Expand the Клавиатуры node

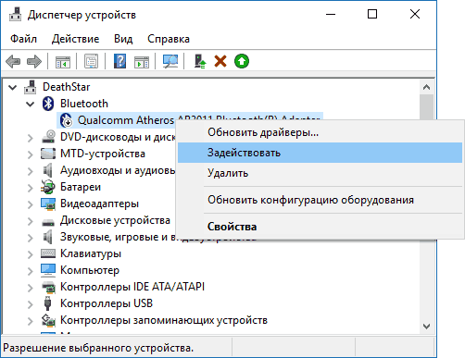(x=30, y=254)
